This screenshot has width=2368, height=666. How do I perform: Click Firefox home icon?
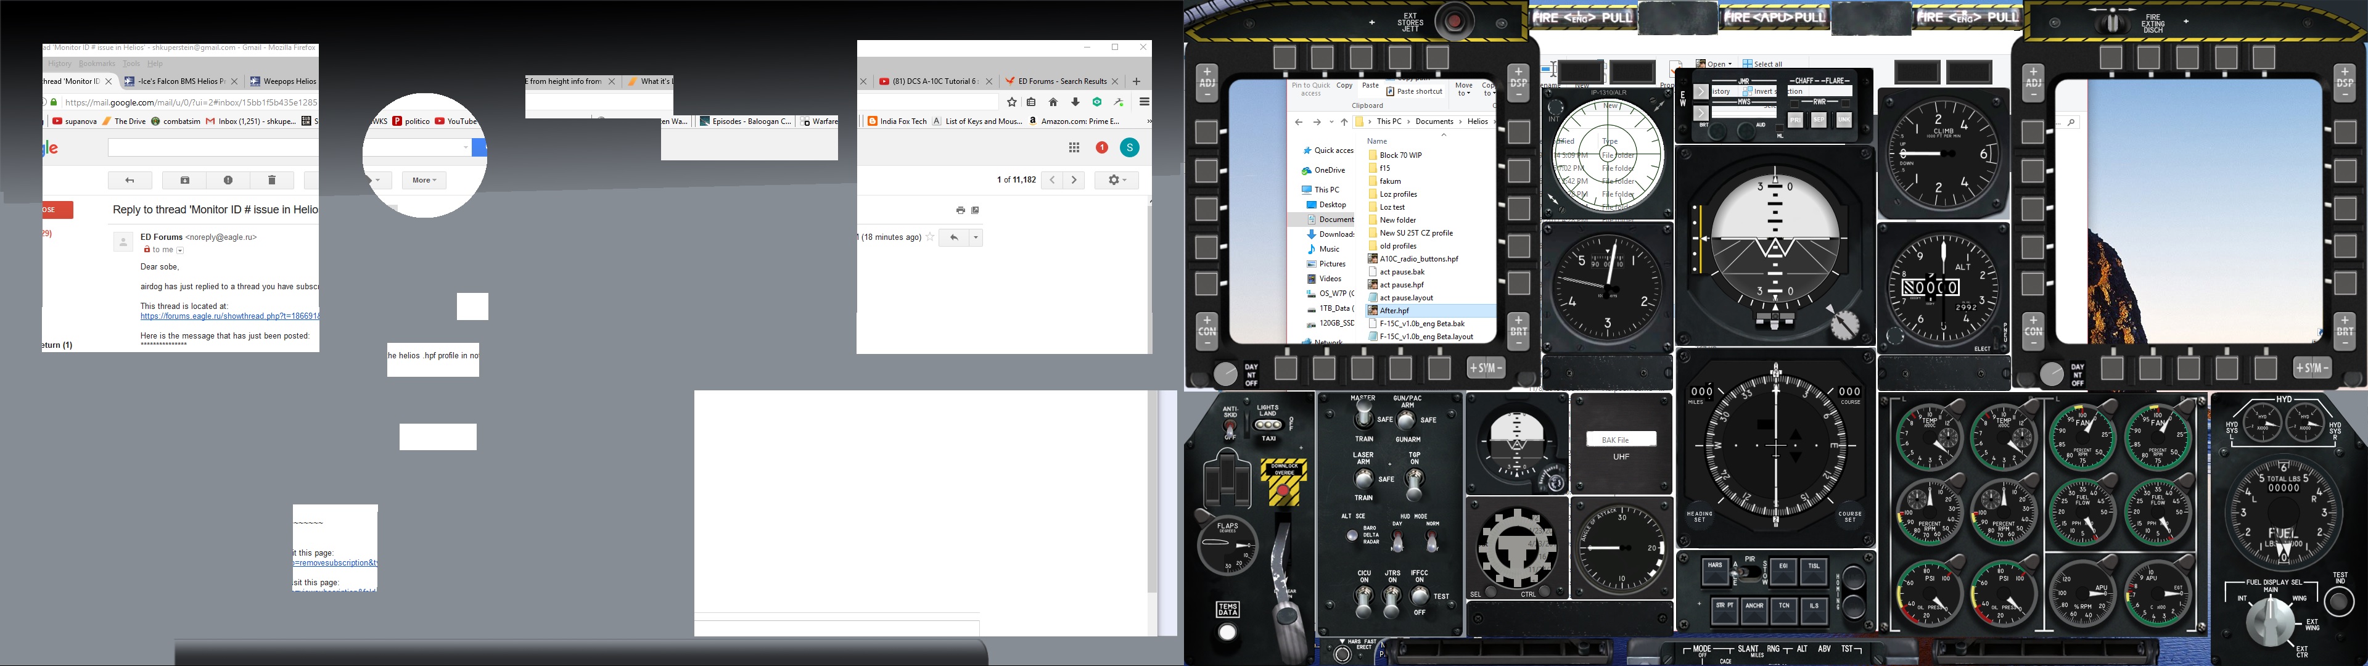click(x=1053, y=102)
